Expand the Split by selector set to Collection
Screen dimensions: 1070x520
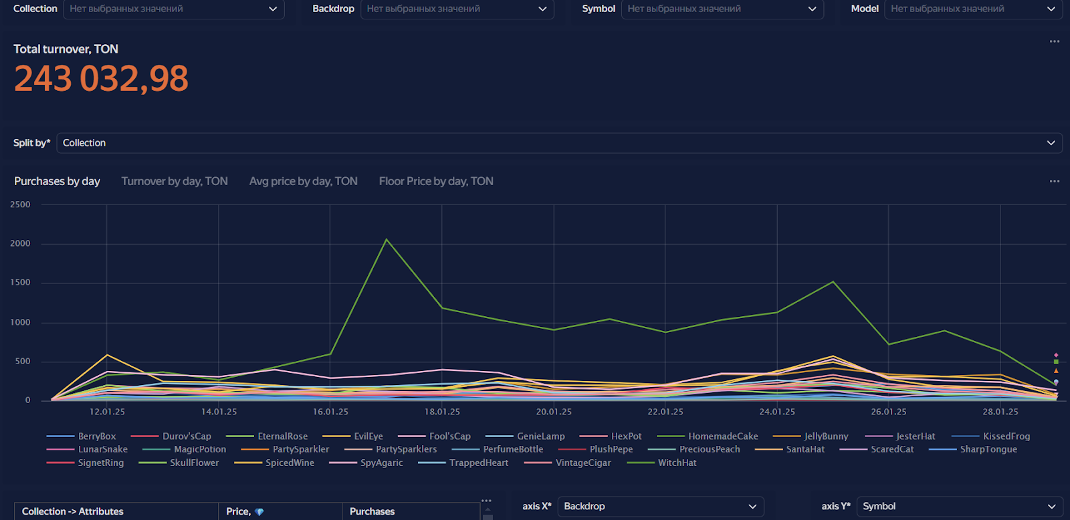pos(560,143)
